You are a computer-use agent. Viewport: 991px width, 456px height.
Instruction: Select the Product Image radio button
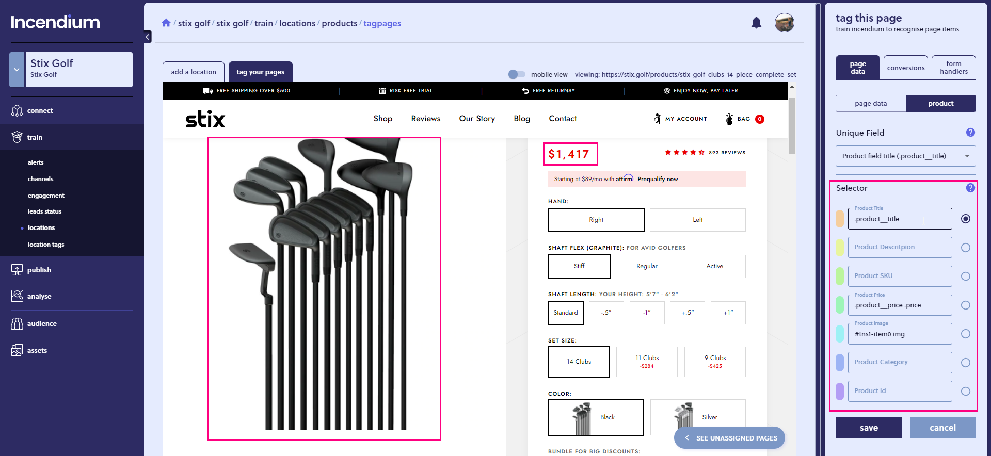[x=966, y=334]
